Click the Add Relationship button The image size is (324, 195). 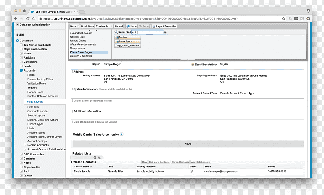[x=200, y=162]
